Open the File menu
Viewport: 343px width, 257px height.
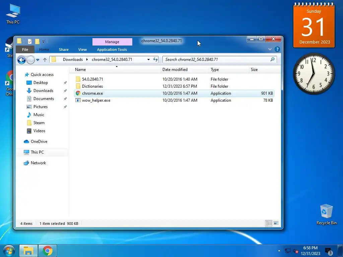[x=25, y=50]
